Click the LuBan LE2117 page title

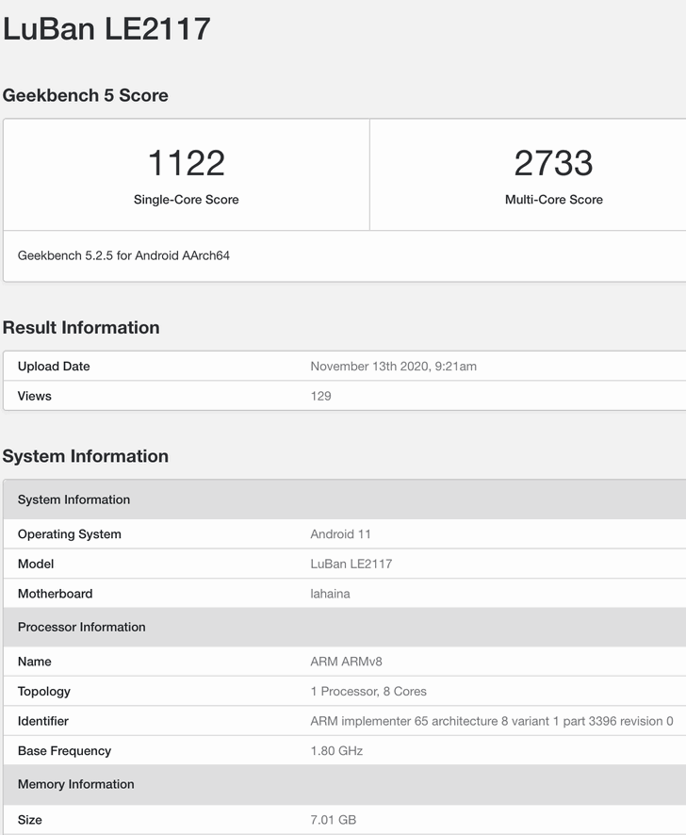point(106,29)
